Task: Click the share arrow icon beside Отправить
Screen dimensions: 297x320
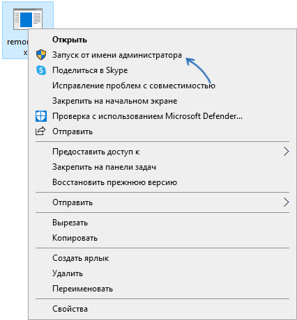Action: 40,131
